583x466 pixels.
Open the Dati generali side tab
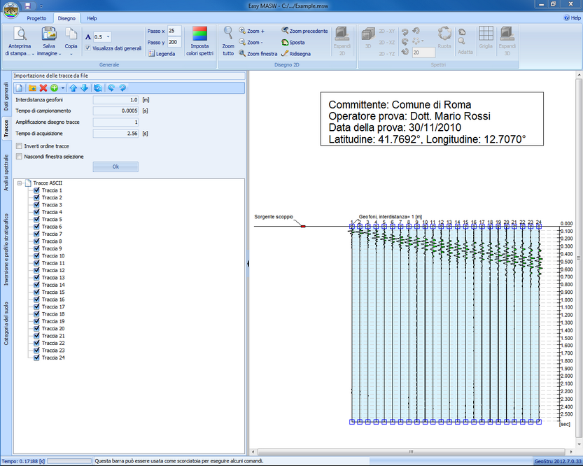click(x=6, y=97)
